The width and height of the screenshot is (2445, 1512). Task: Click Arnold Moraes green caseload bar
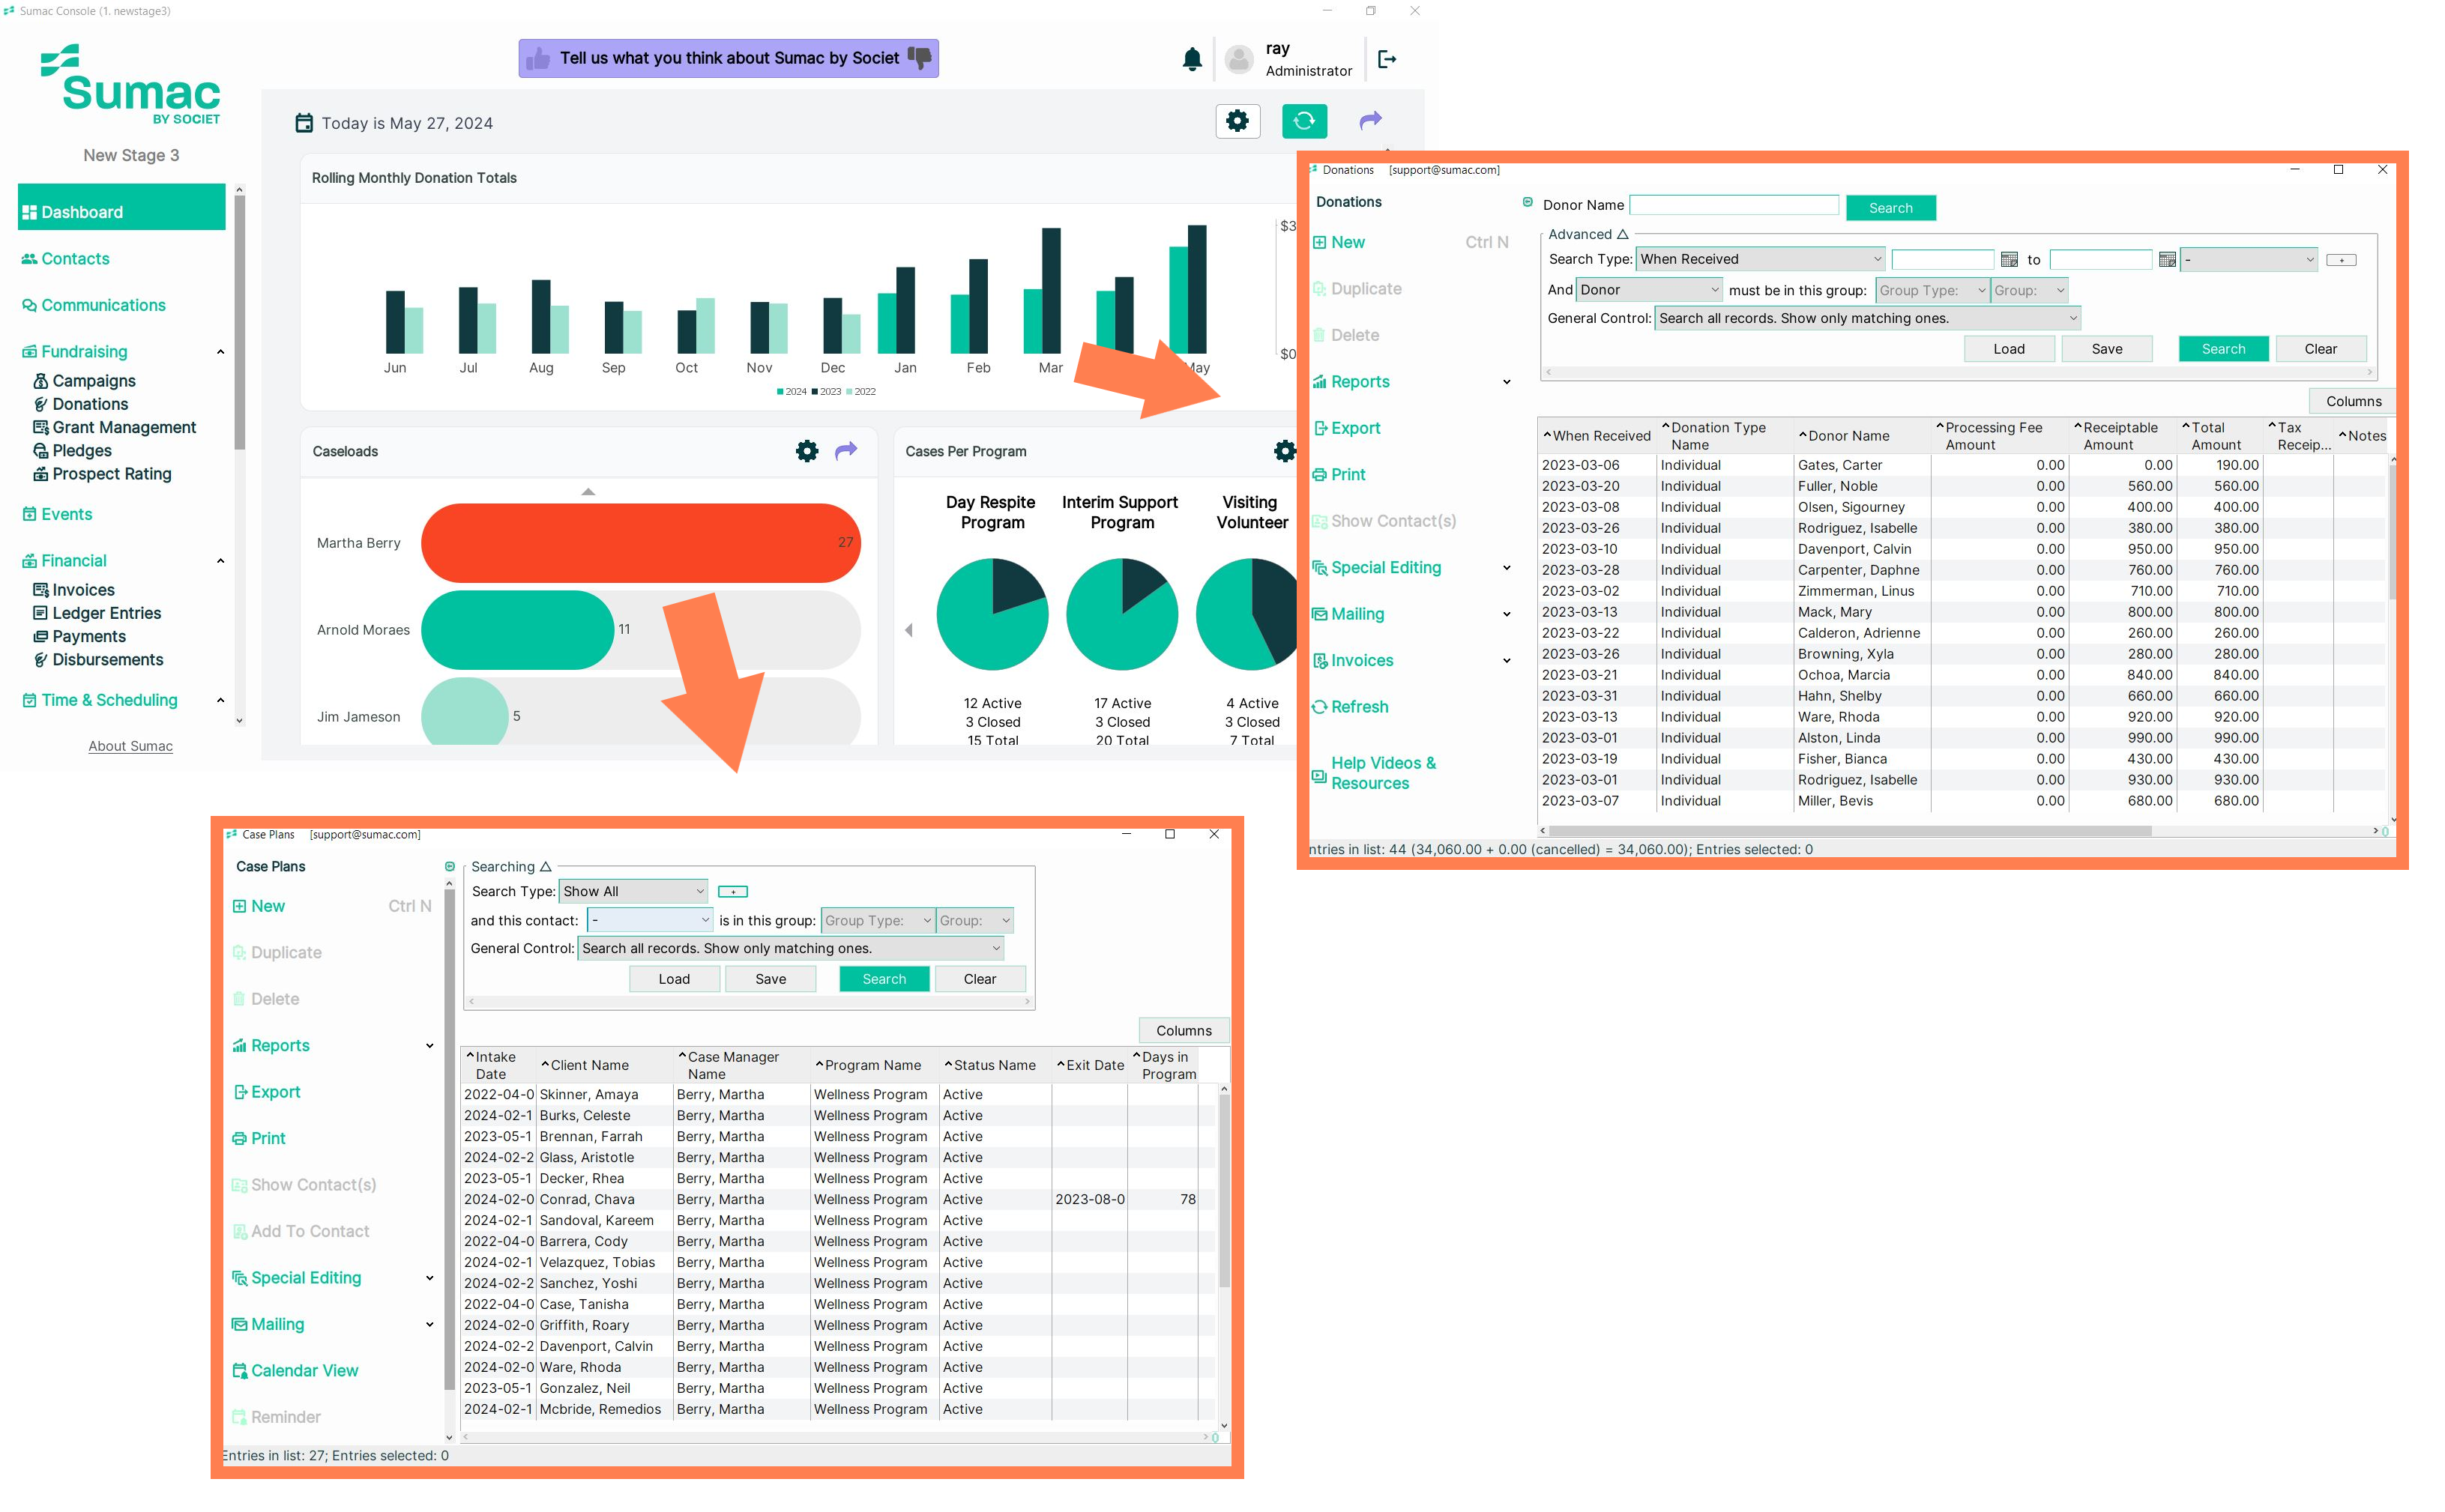click(x=517, y=630)
